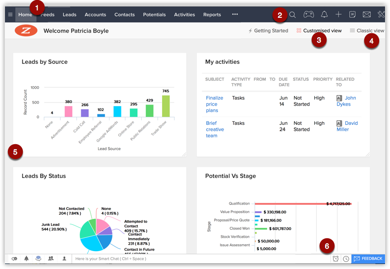Go to the Reports tab
Image resolution: width=390 pixels, height=269 pixels.
(212, 15)
